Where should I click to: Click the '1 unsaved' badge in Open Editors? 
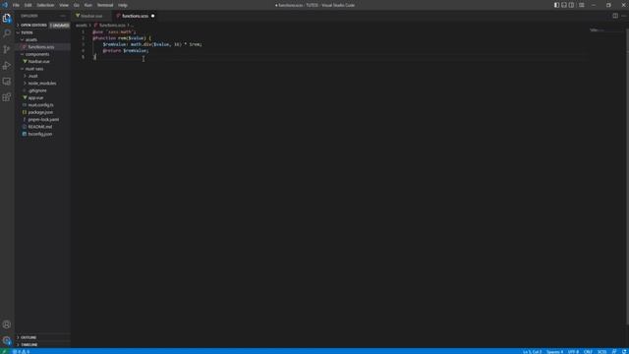point(59,26)
